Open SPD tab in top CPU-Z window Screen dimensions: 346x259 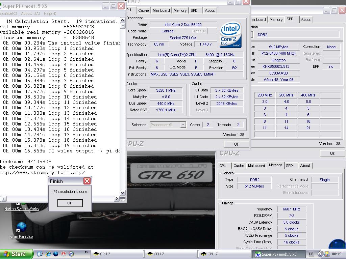[194, 10]
